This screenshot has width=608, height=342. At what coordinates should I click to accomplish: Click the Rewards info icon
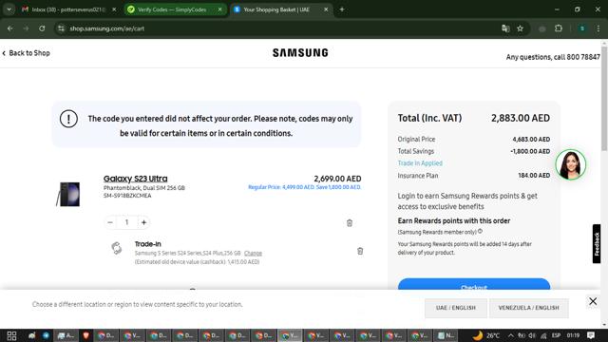pyautogui.click(x=480, y=231)
